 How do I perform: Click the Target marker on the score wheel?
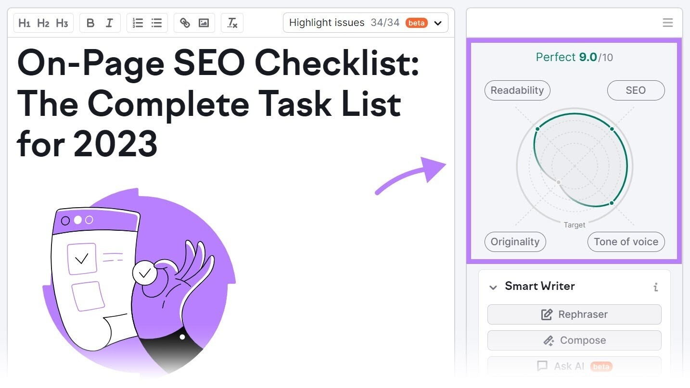pyautogui.click(x=574, y=225)
